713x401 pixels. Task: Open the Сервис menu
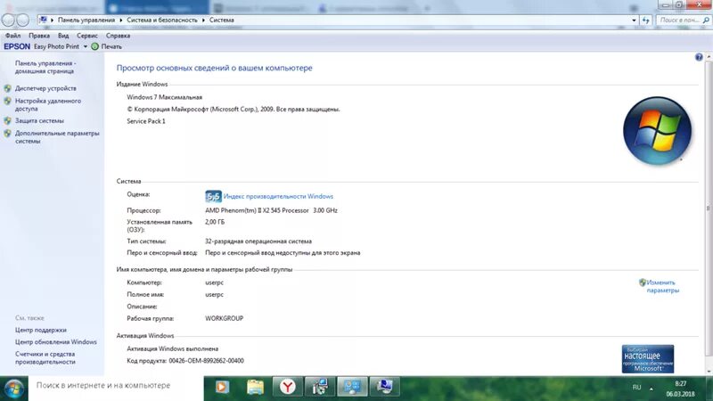tap(86, 36)
